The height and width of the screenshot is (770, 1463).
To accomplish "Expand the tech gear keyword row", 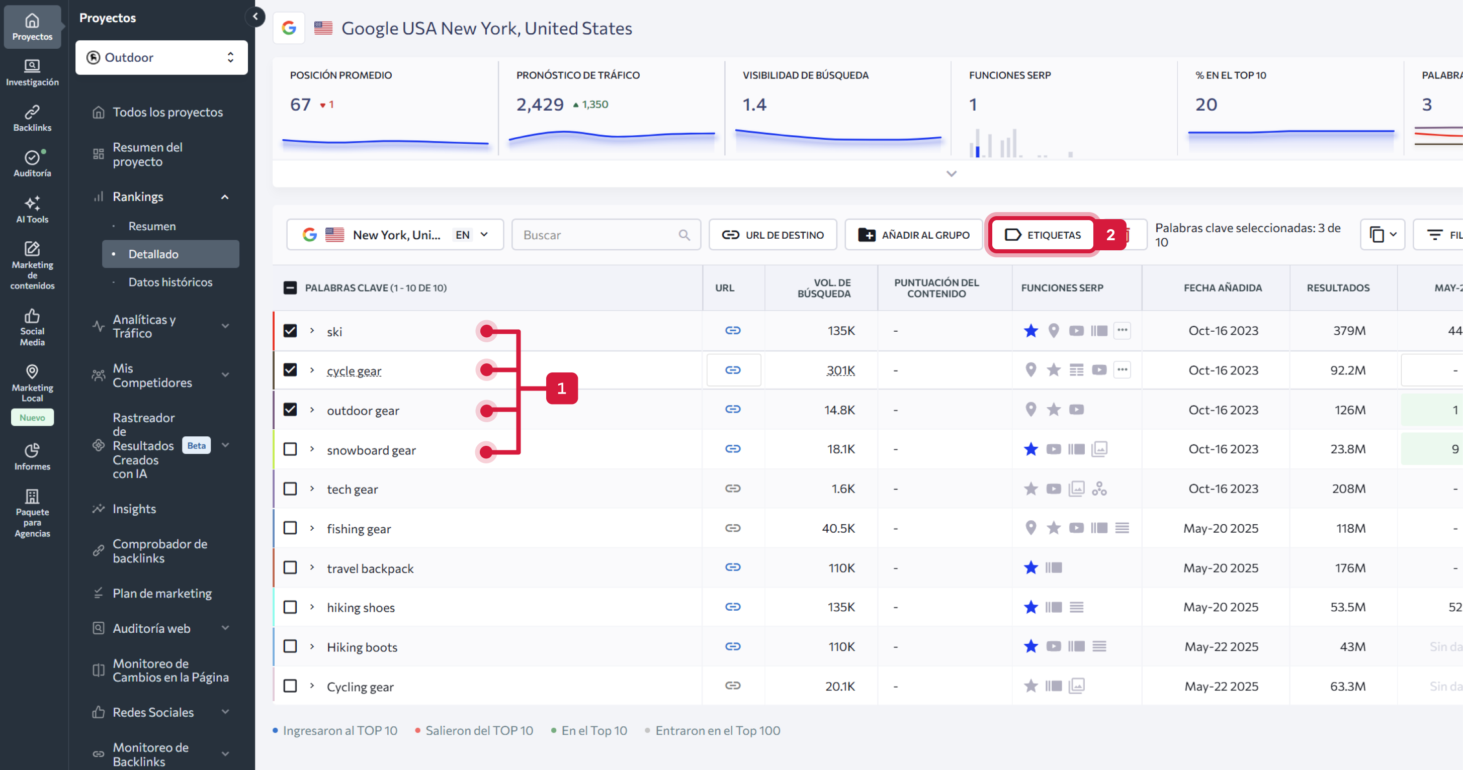I will click(x=312, y=489).
